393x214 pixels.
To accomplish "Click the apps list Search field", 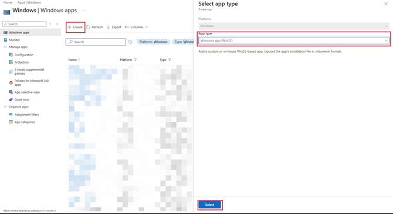I will click(96, 42).
